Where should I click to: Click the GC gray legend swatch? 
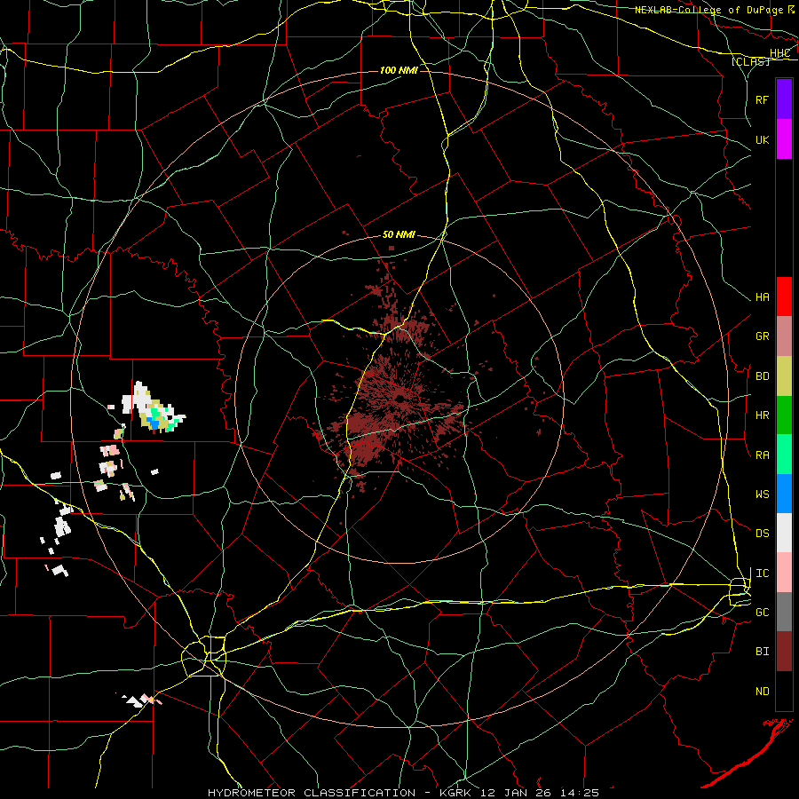coord(784,612)
